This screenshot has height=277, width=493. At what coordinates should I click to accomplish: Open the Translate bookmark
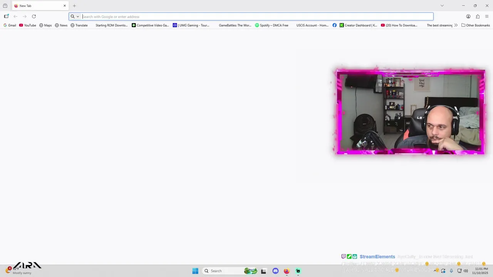pyautogui.click(x=79, y=25)
